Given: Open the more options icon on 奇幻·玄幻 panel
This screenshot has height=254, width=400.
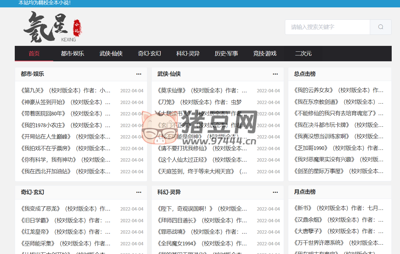Looking at the screenshot, I should tap(138, 192).
